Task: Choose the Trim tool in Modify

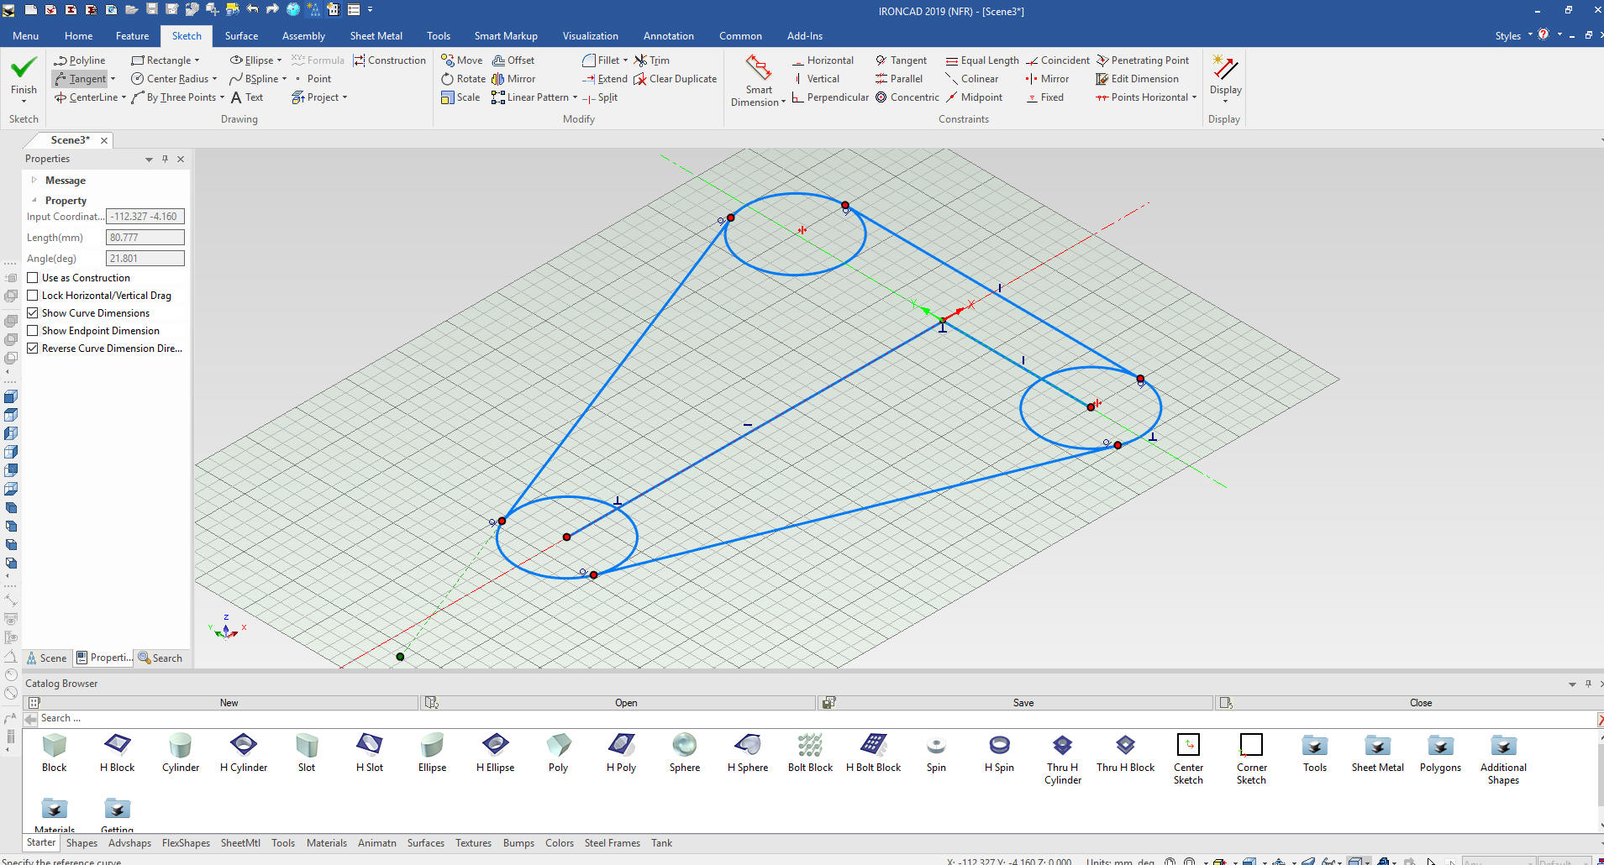Action: tap(652, 60)
